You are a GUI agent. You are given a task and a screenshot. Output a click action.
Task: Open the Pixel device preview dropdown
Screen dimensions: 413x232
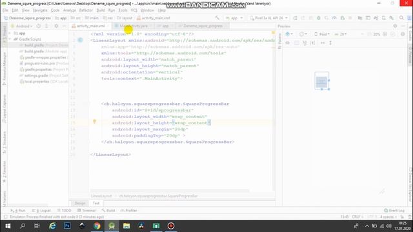[322, 34]
